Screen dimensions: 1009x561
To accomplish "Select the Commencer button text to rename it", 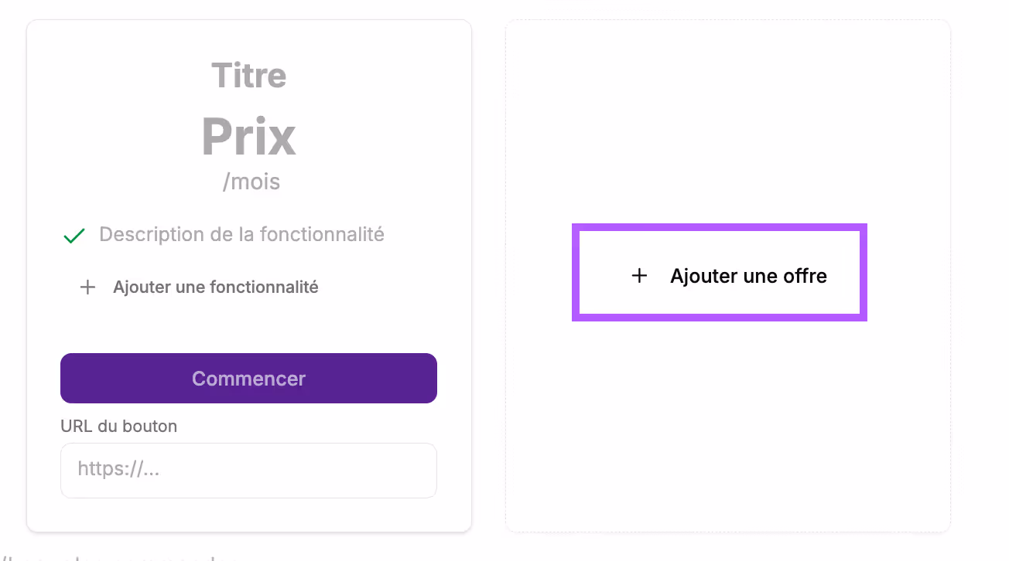I will tap(248, 378).
